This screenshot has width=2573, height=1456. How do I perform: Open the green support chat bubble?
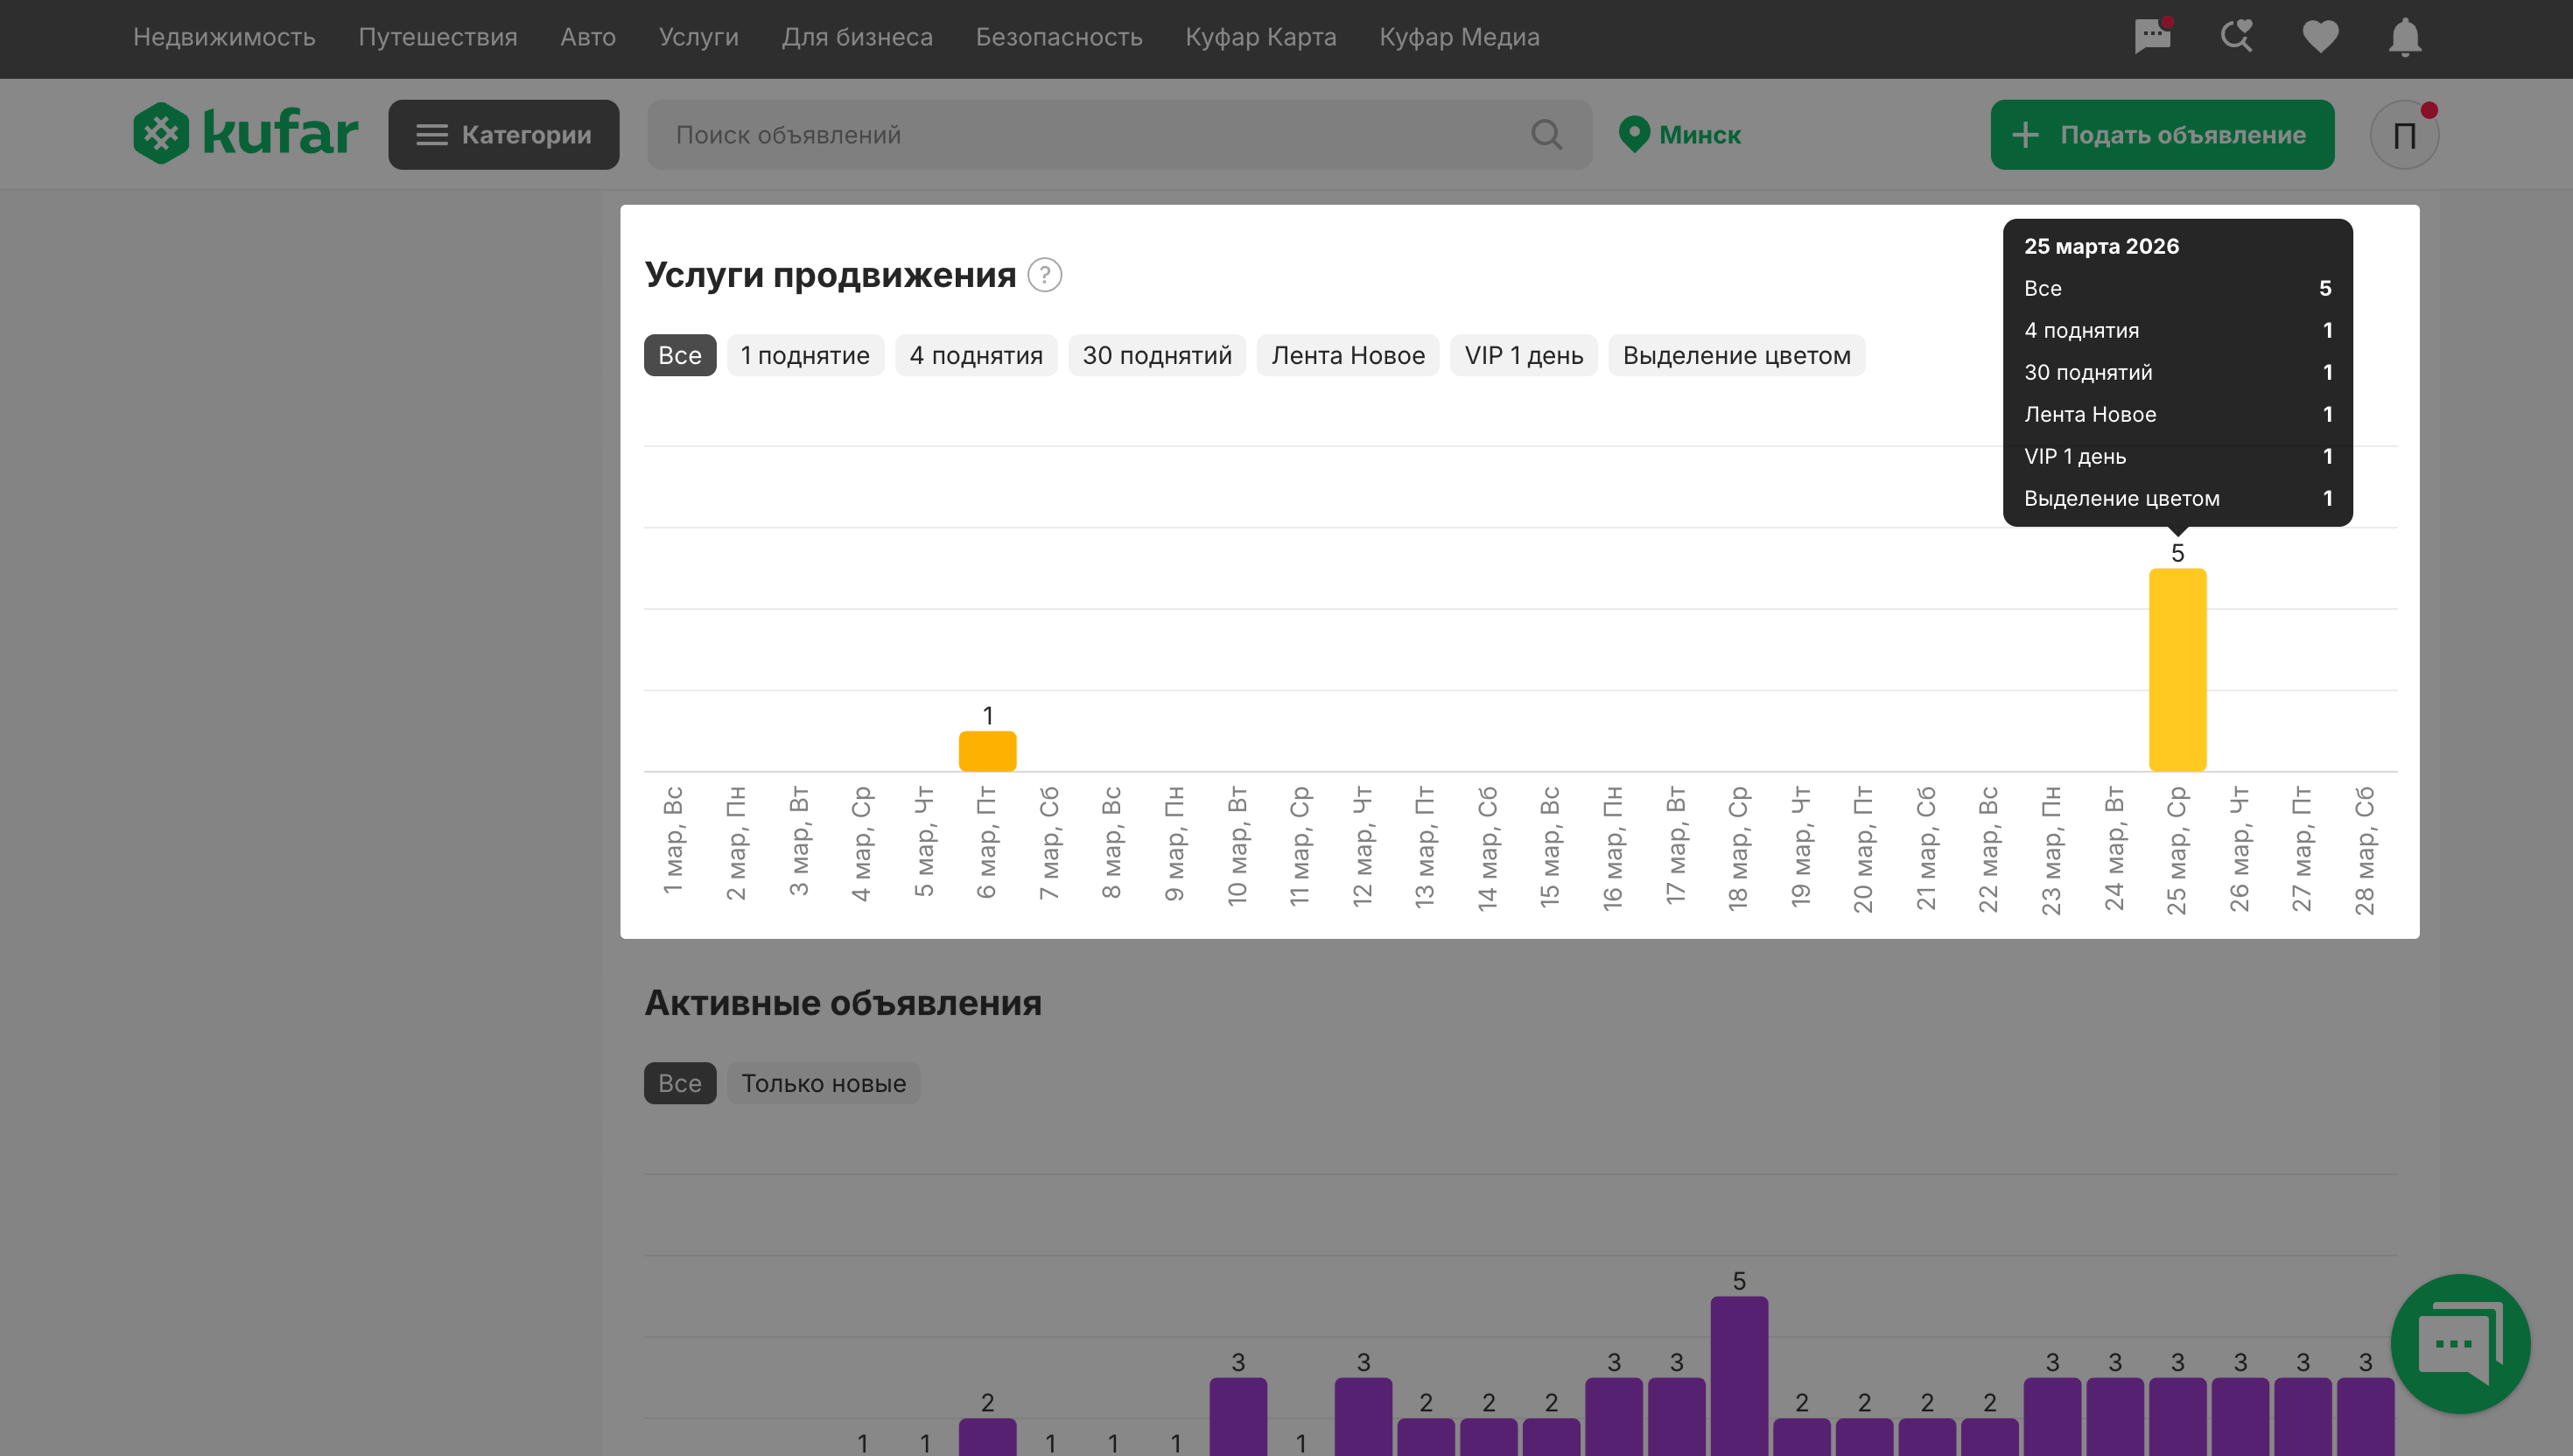[2460, 1343]
